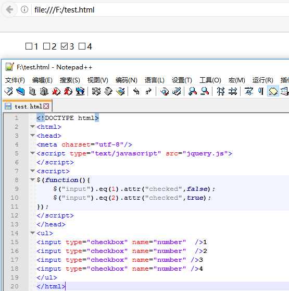Open the 语言(L) menu

click(155, 80)
